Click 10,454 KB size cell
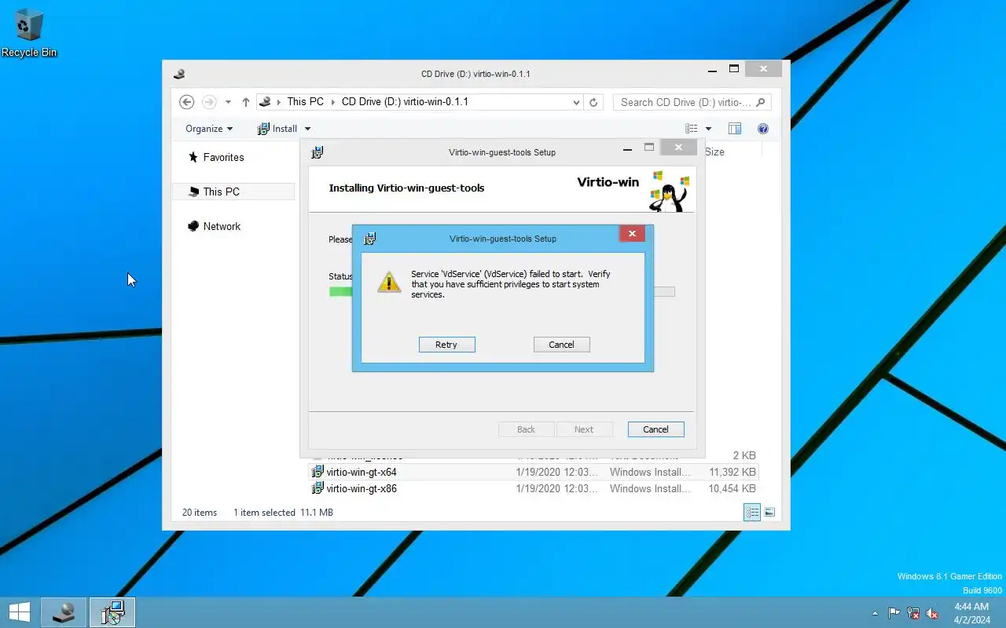This screenshot has width=1006, height=628. pyautogui.click(x=732, y=488)
